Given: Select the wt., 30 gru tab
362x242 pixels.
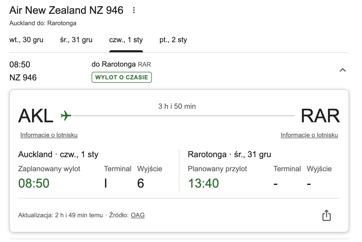Looking at the screenshot, I should point(26,40).
